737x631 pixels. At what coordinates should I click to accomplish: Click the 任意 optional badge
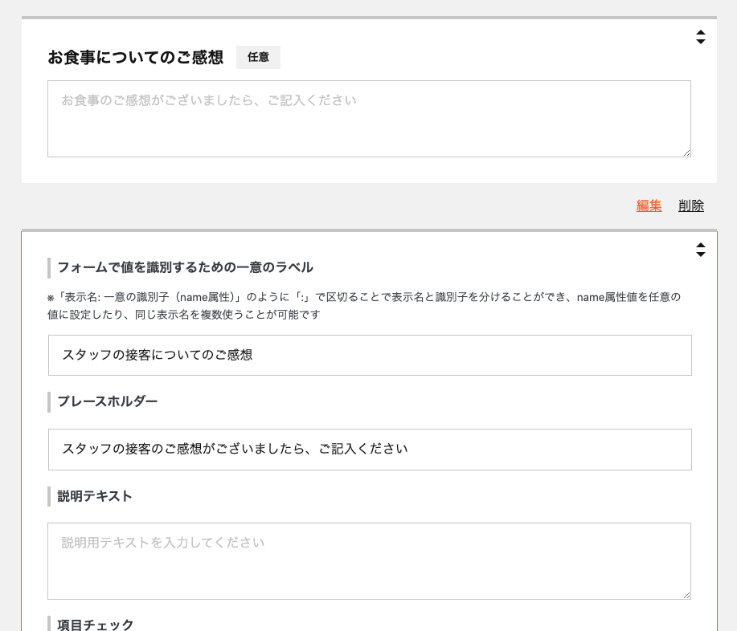point(258,58)
